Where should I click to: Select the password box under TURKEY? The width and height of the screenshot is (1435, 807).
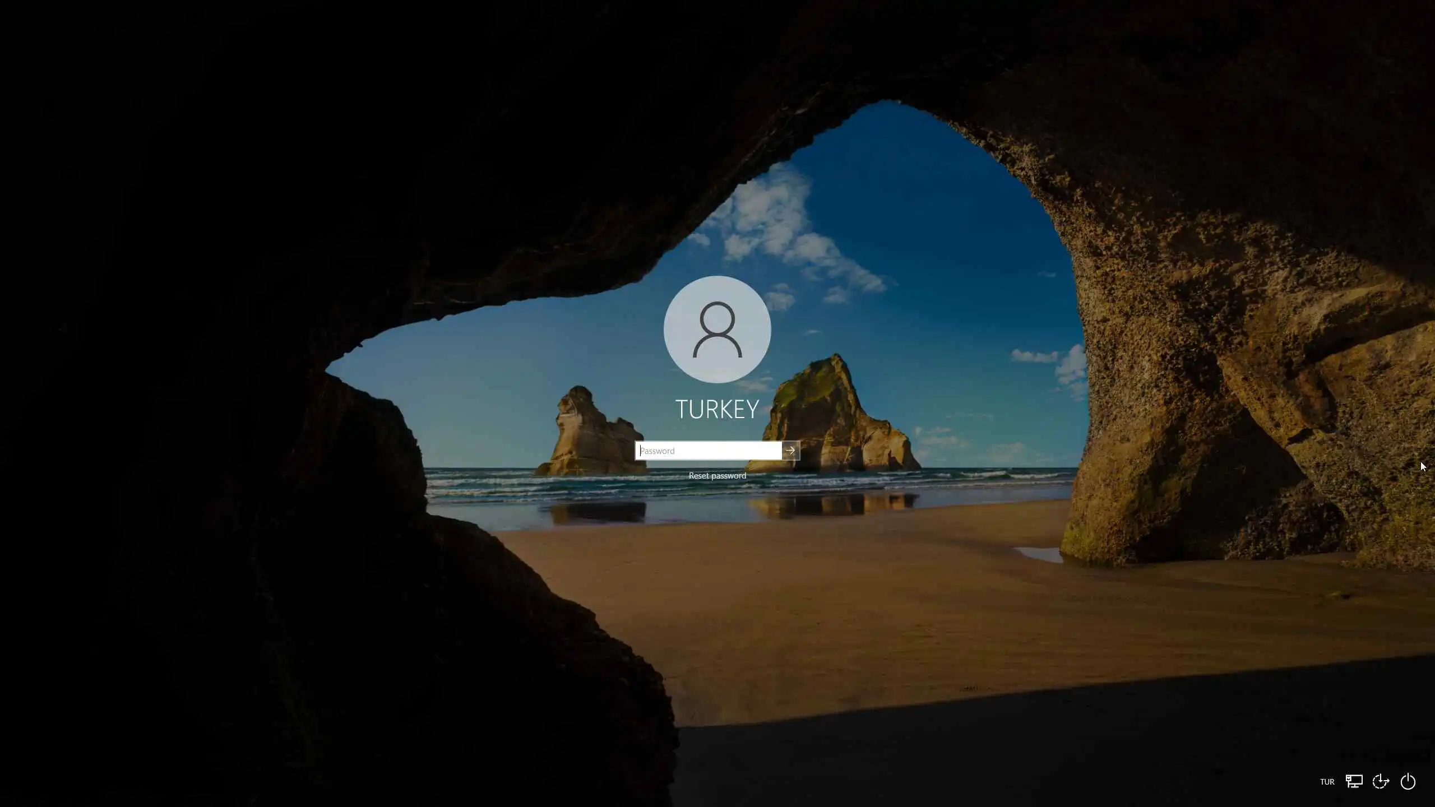coord(708,451)
